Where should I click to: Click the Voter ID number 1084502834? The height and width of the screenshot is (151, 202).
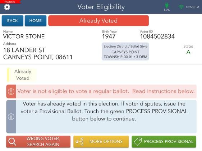point(157,36)
